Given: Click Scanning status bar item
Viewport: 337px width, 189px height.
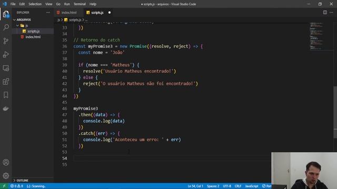Looking at the screenshot, I should (36, 186).
